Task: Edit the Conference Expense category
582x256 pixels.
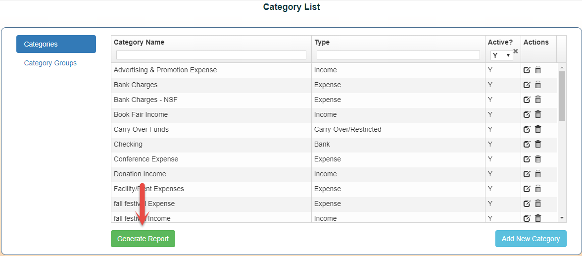Action: point(527,159)
